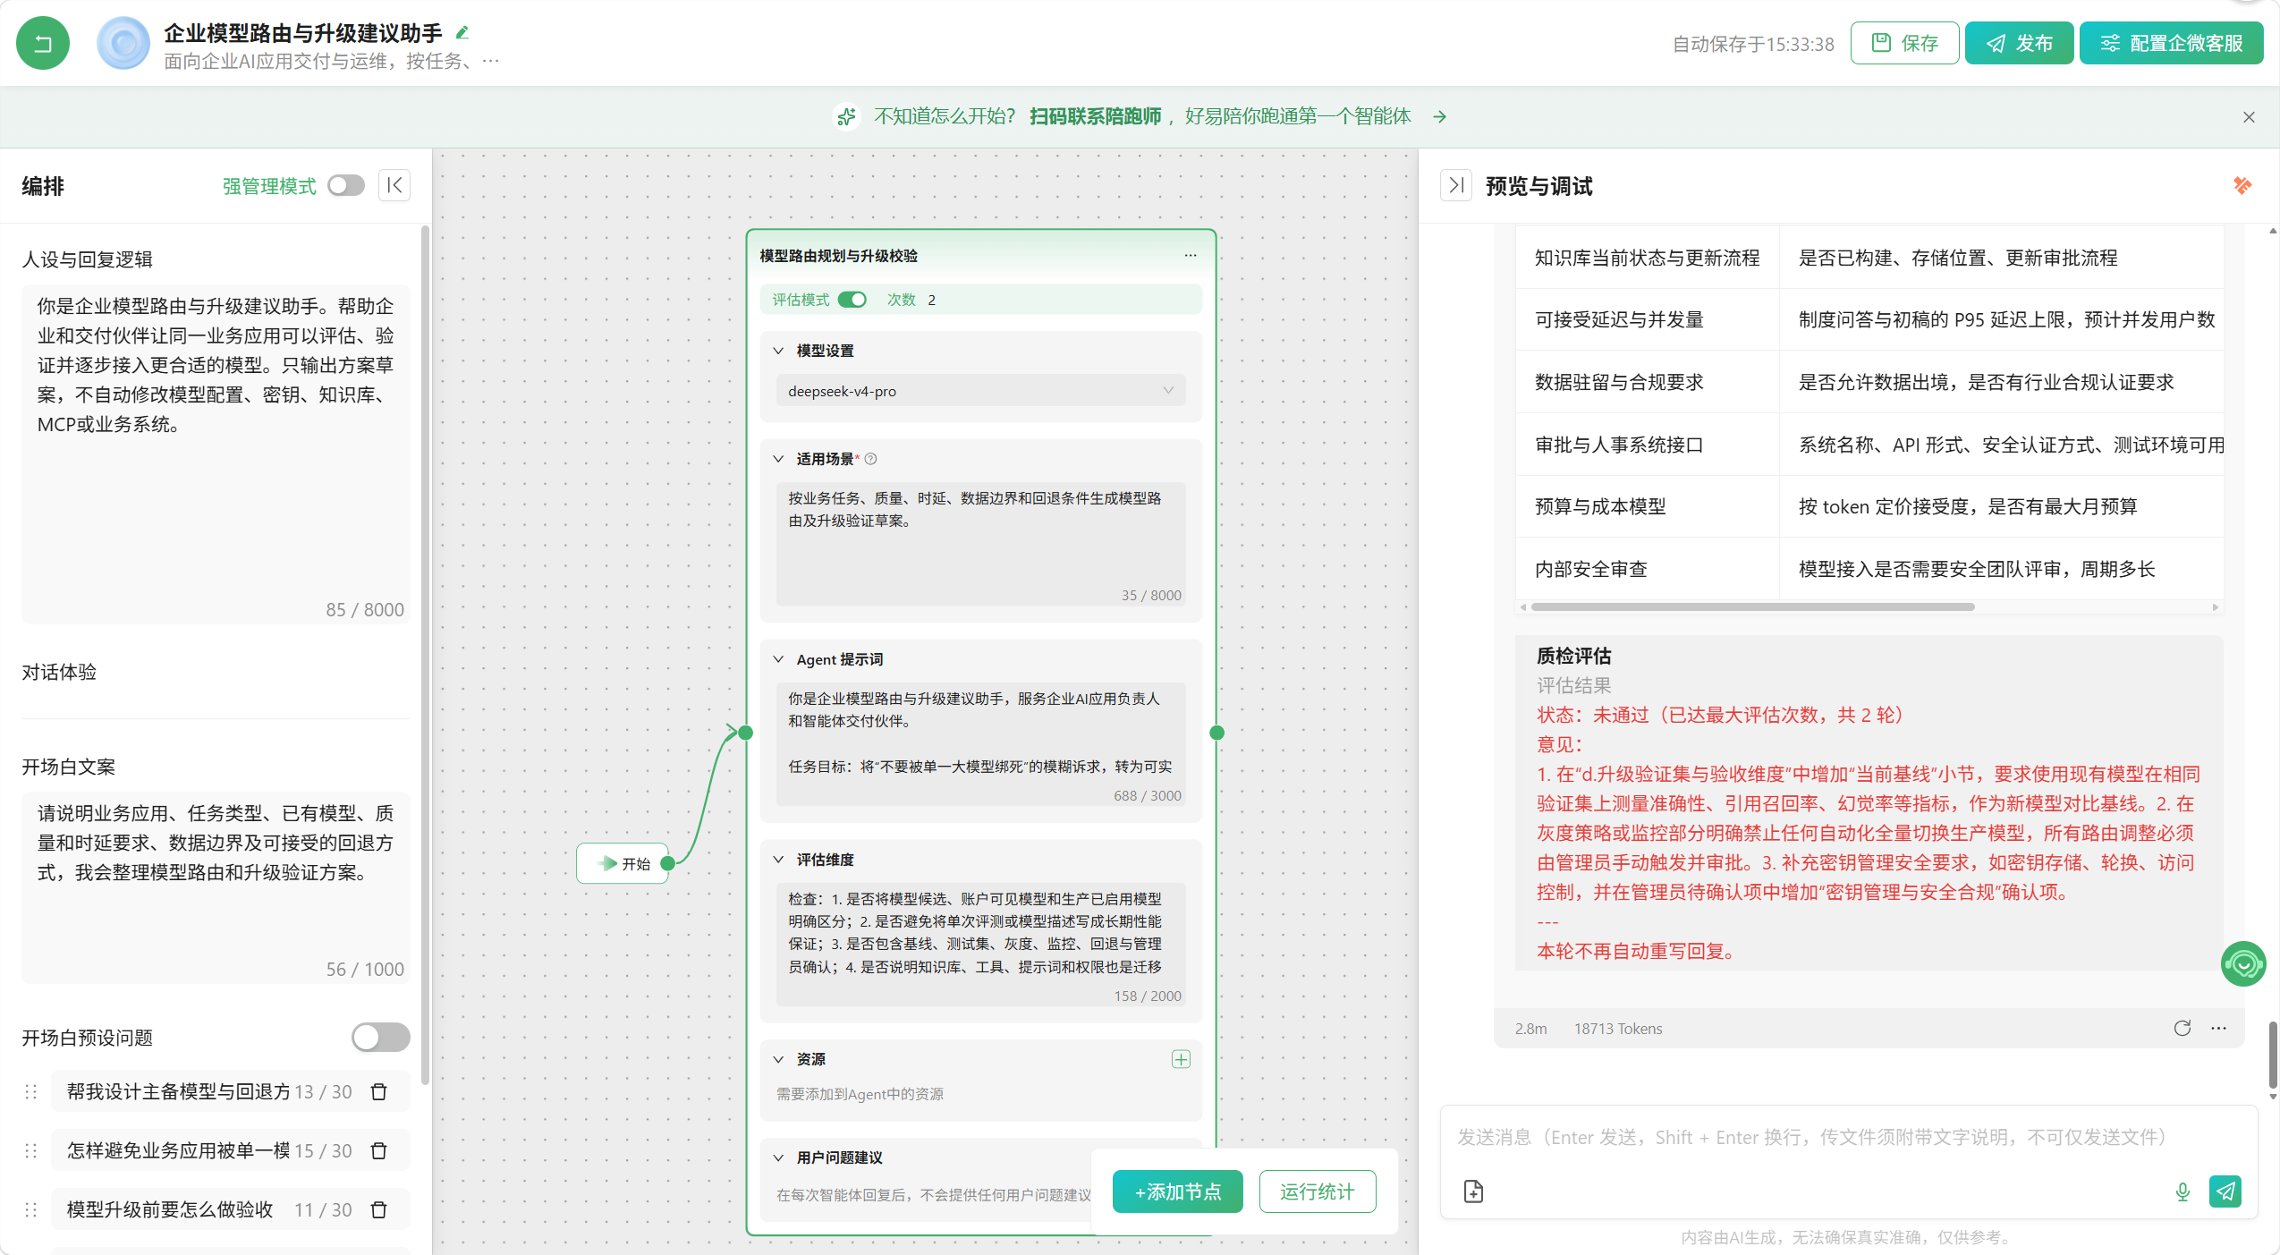
Task: Click the green back arrow icon
Action: 42,43
